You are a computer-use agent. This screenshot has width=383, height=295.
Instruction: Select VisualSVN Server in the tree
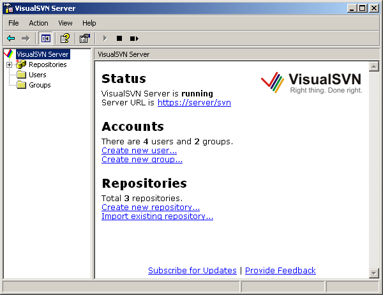43,54
